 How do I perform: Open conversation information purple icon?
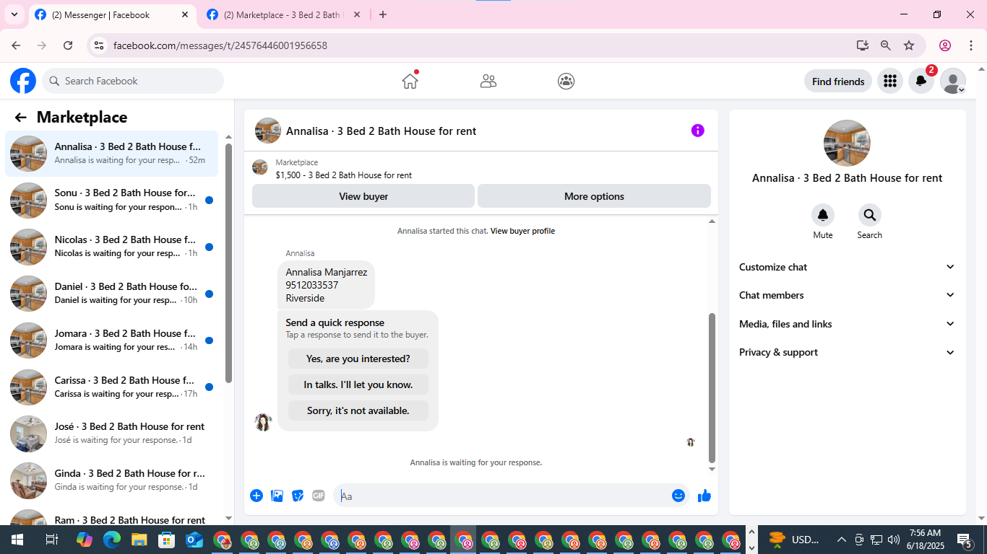click(698, 131)
